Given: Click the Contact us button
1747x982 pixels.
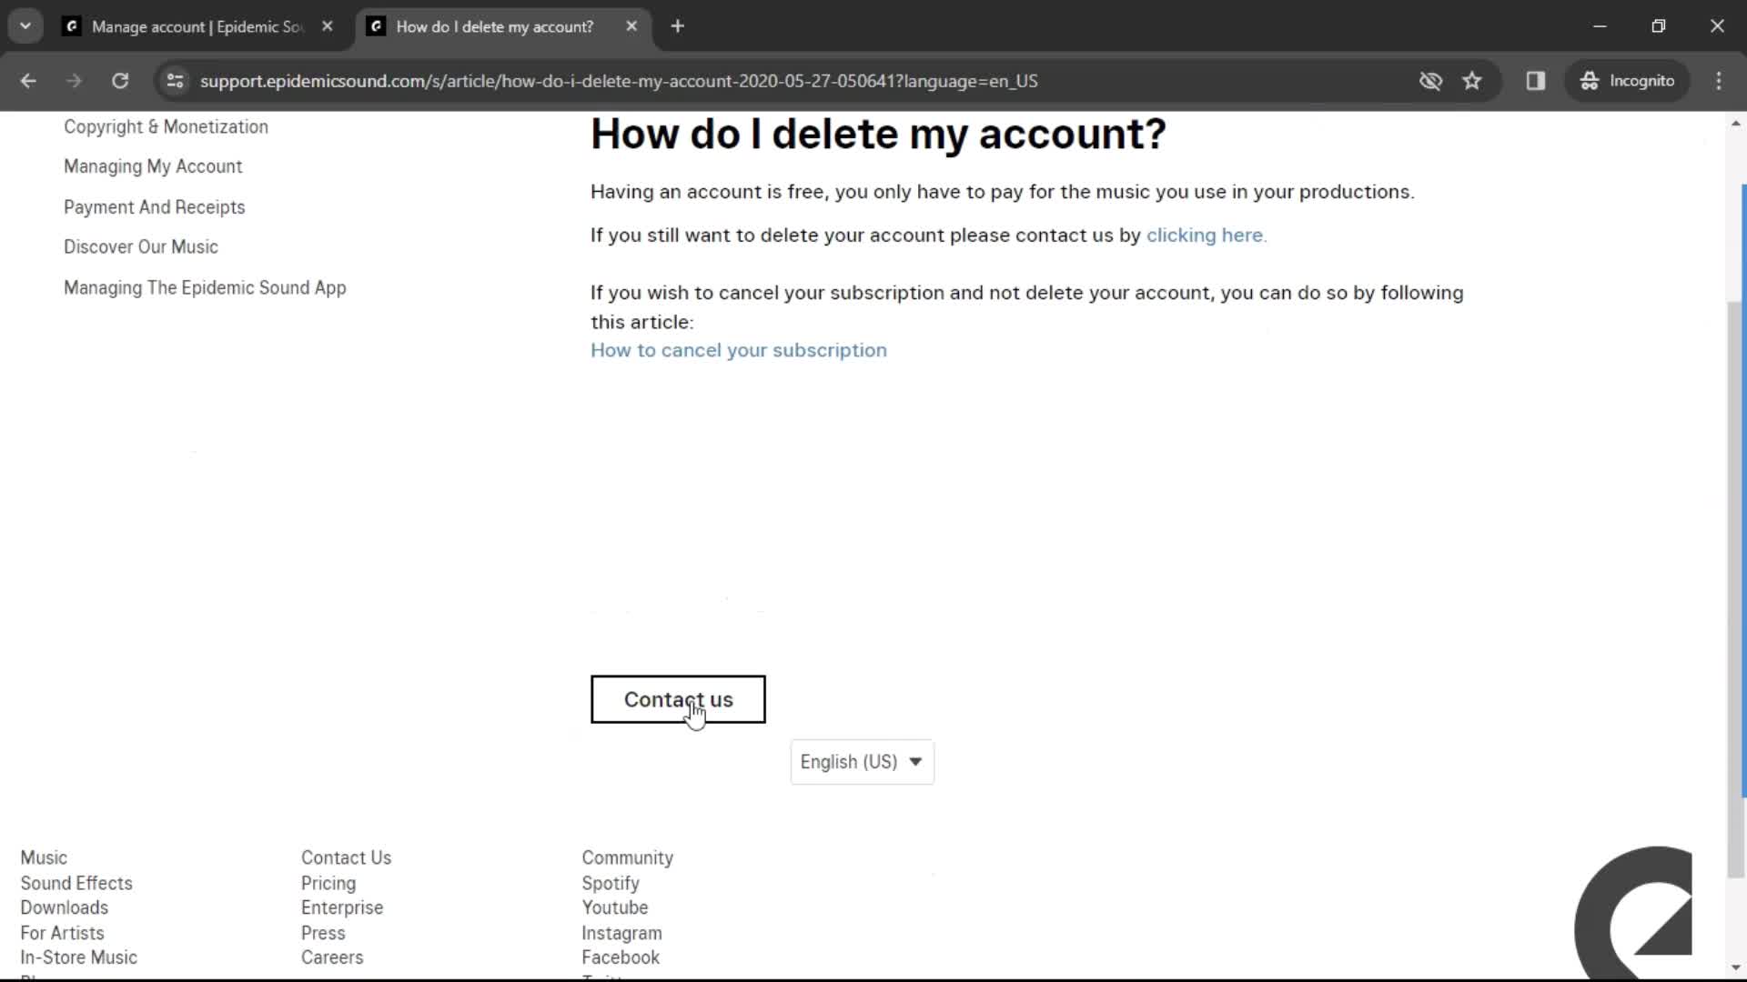Looking at the screenshot, I should [678, 699].
